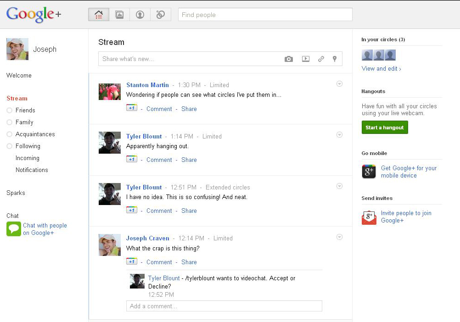460x322 pixels.
Task: Open the View and edit circles link
Action: point(381,69)
